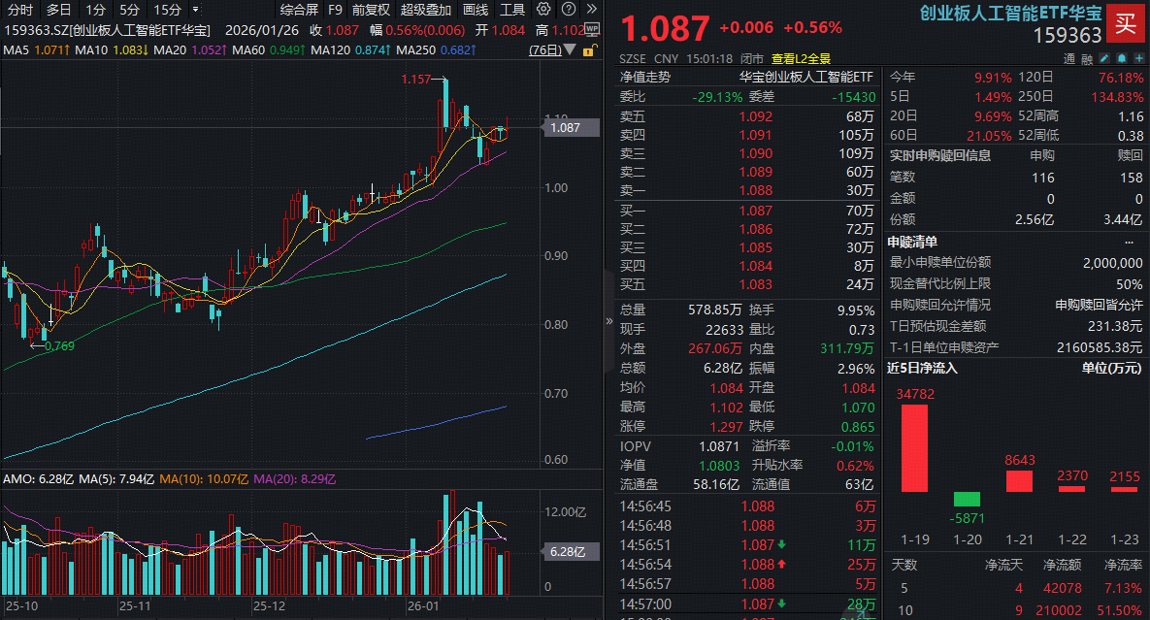
Task: Toggle 超级叠加 overlay mode
Action: 426,10
